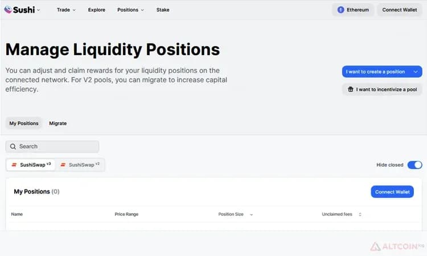Focus the Search input field
Viewport: 427px width, 256px height.
[x=52, y=147]
